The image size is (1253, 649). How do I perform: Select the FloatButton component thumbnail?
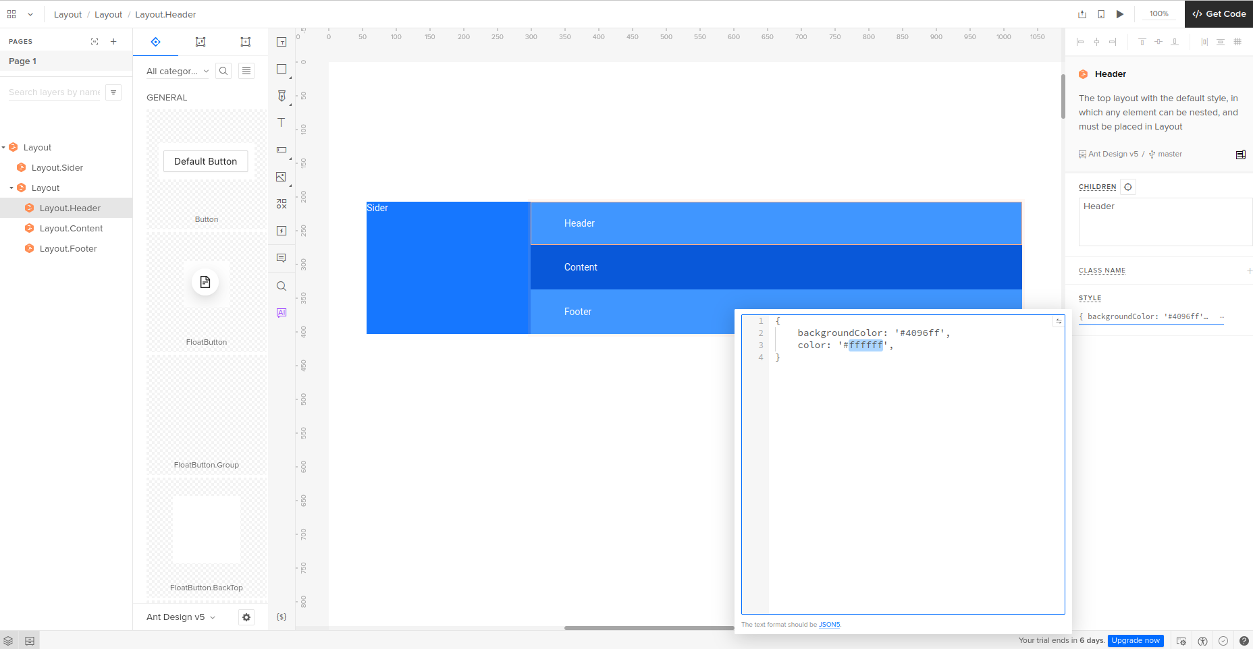coord(205,282)
